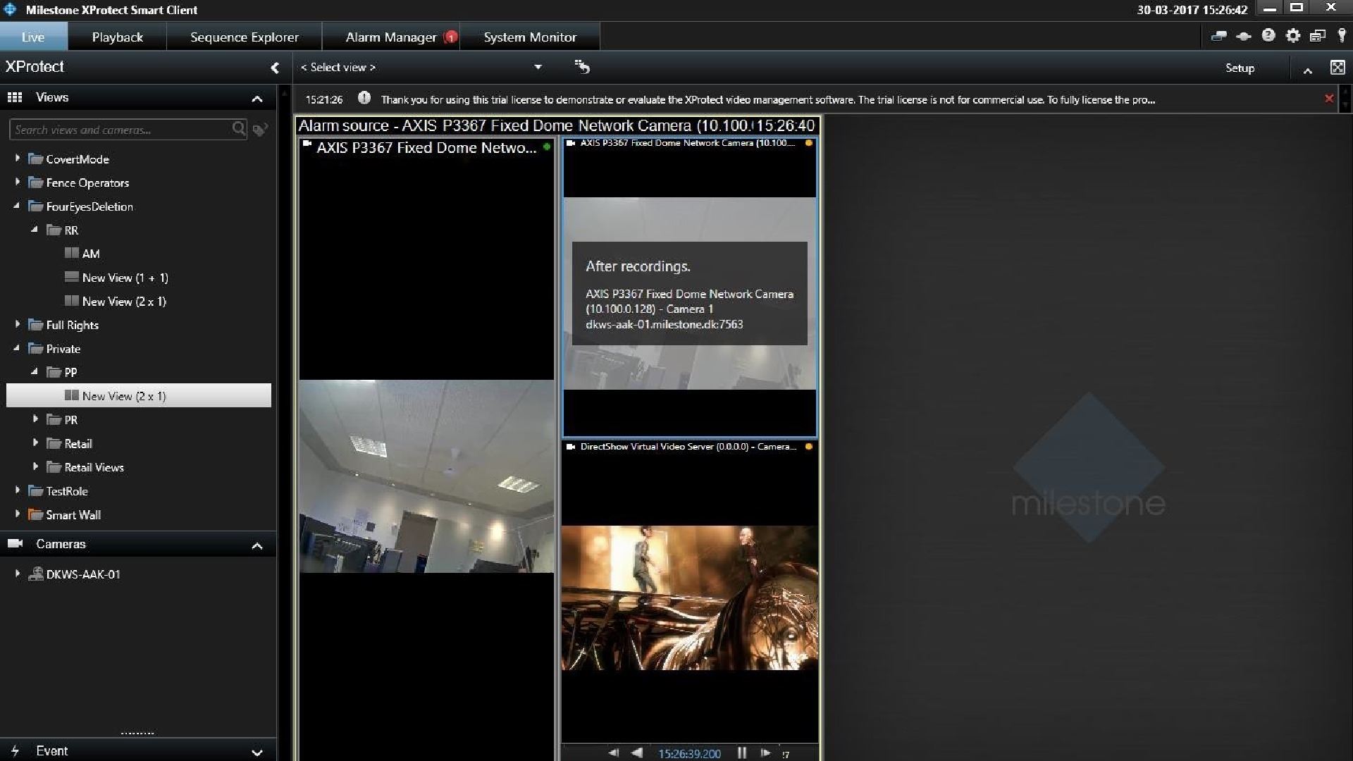Screen dimensions: 1353x761
Task: Click the Setup button
Action: 1240,68
